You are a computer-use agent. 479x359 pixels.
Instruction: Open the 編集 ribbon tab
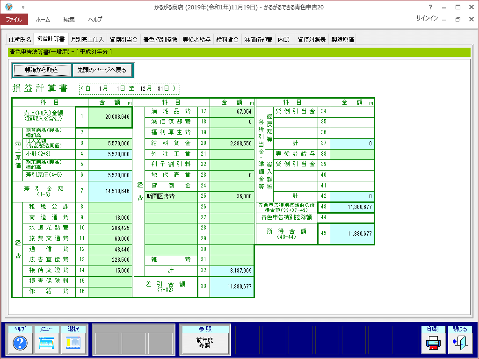(x=69, y=19)
